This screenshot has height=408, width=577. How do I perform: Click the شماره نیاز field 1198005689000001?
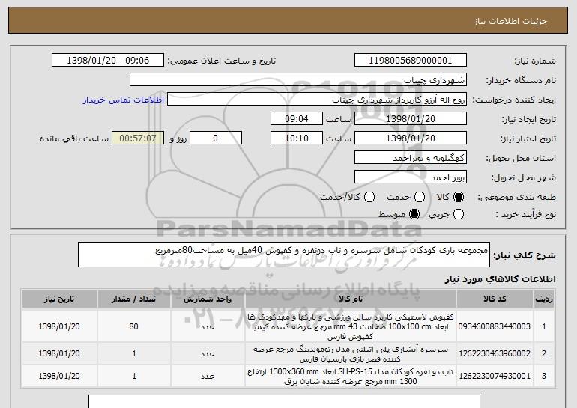click(x=411, y=61)
